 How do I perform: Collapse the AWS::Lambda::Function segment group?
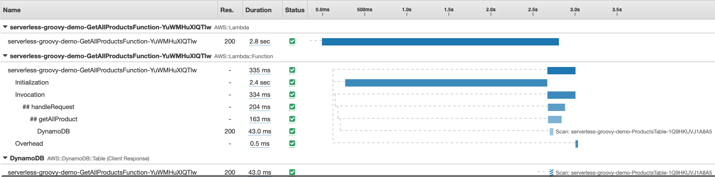pyautogui.click(x=5, y=56)
